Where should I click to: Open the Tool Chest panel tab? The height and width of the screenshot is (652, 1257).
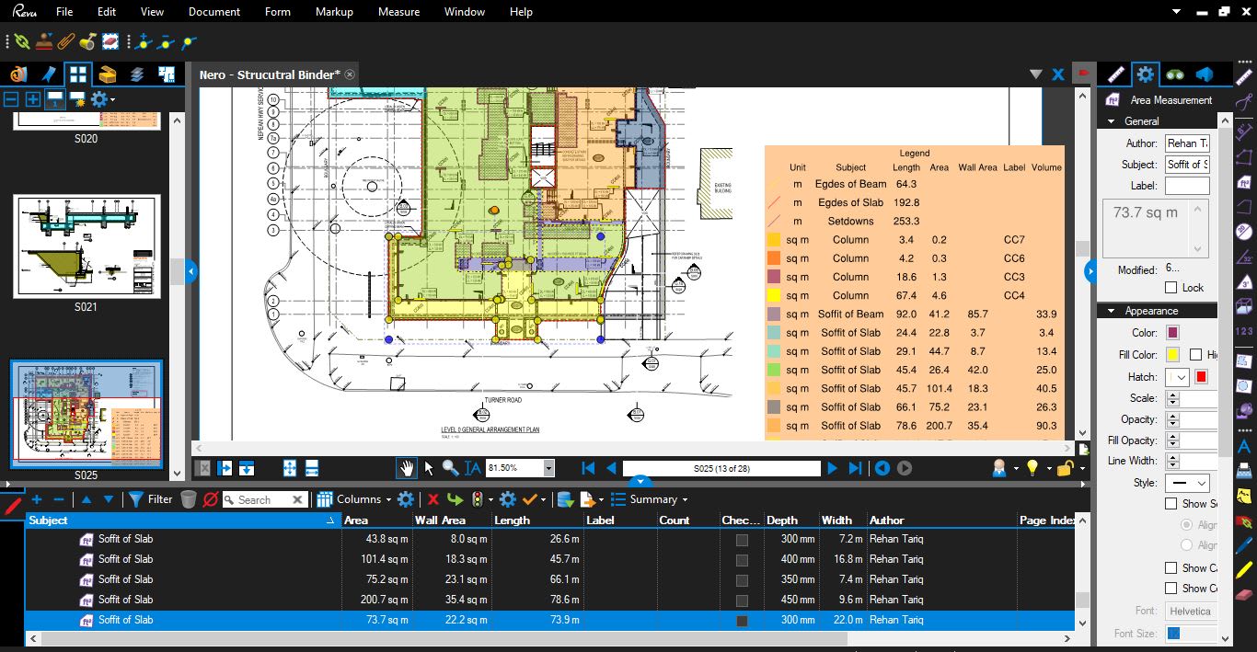coord(108,74)
